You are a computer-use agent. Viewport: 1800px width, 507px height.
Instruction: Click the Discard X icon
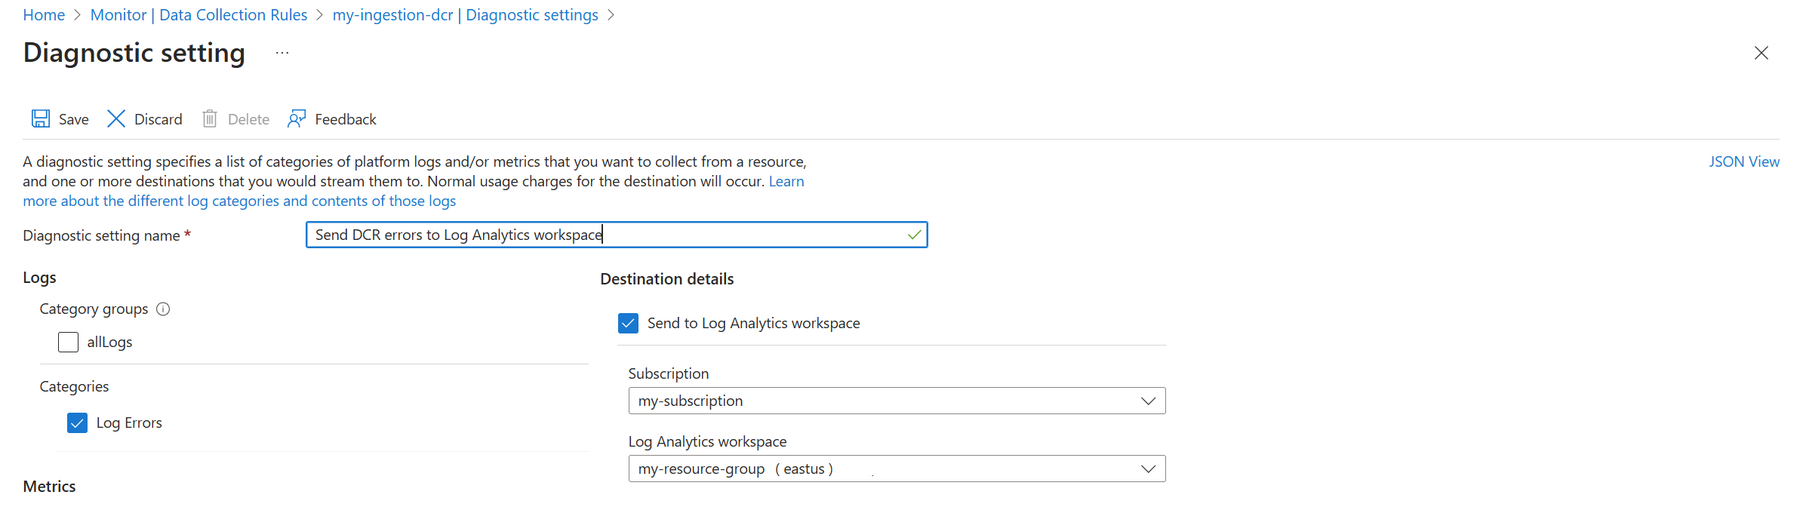pyautogui.click(x=116, y=119)
